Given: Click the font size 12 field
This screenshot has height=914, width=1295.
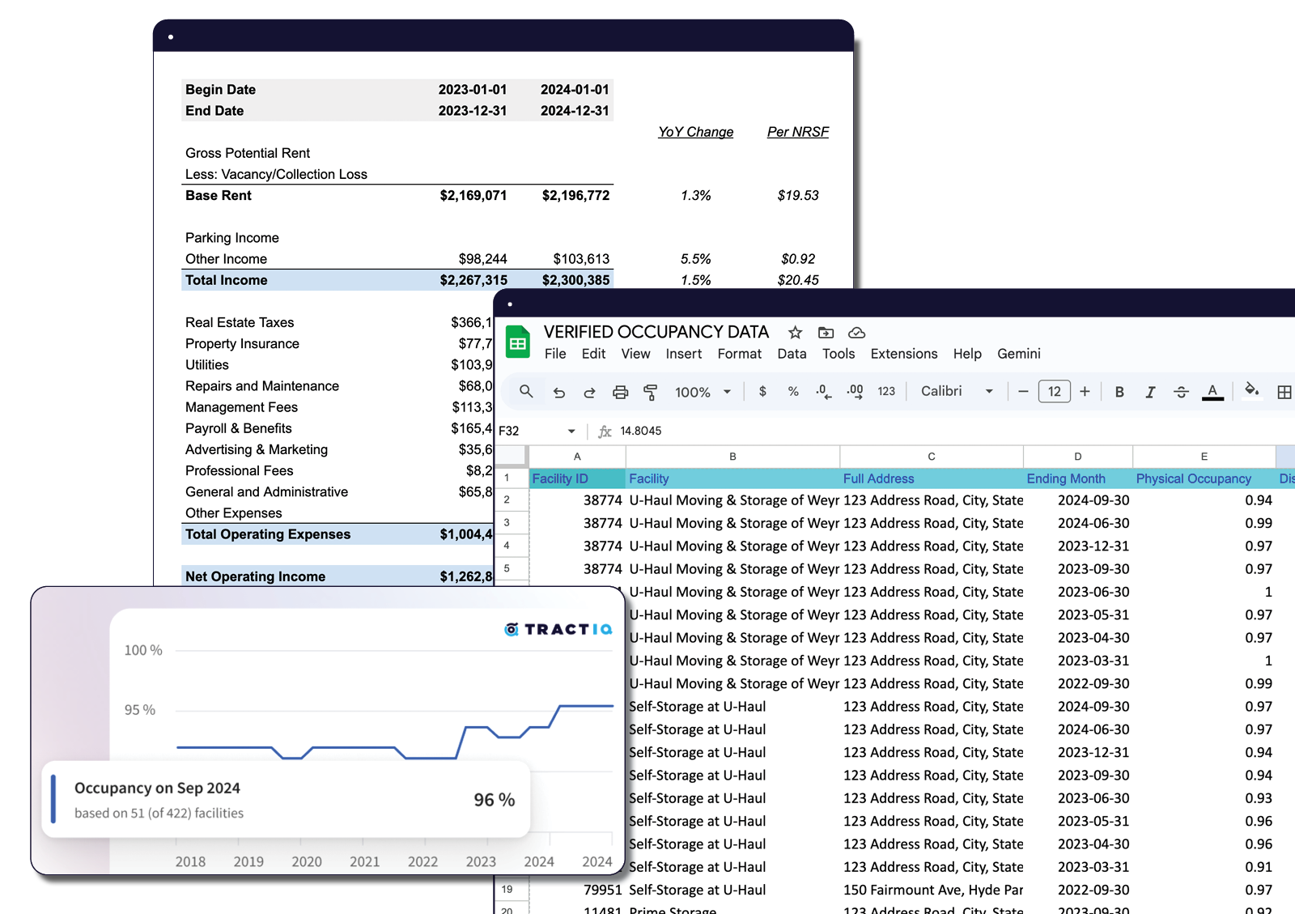Looking at the screenshot, I should [1054, 391].
